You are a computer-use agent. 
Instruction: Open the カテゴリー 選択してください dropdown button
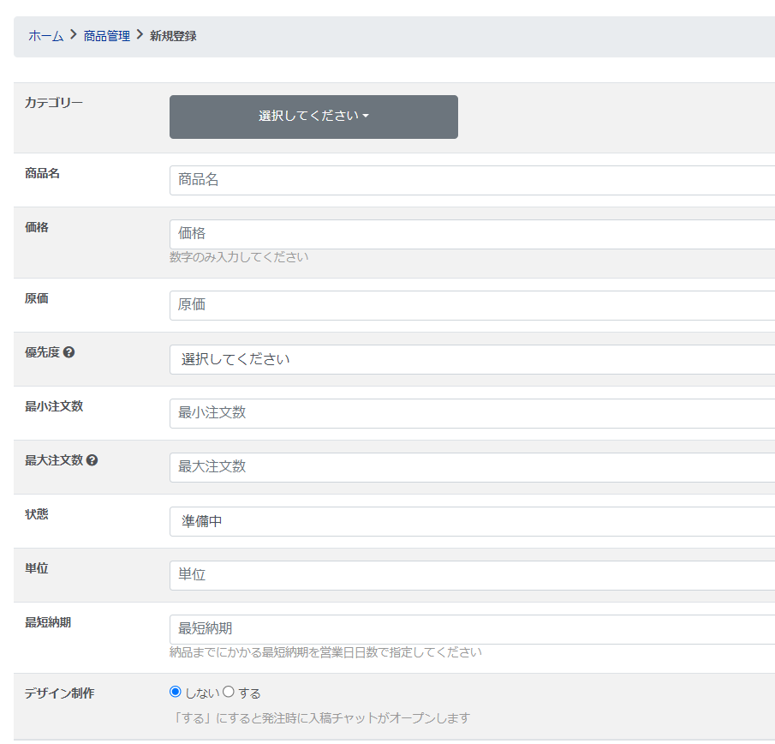[313, 117]
